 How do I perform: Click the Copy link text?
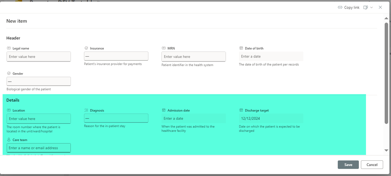(352, 7)
